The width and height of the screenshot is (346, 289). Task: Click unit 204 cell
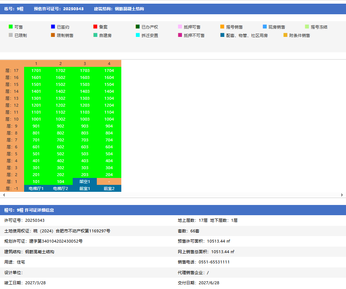(x=109, y=175)
